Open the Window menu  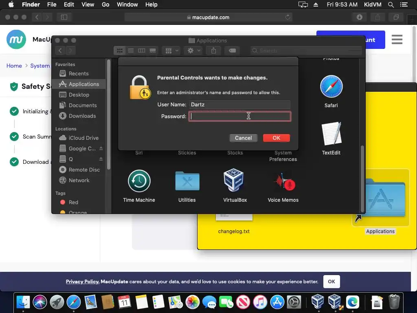point(127,4)
